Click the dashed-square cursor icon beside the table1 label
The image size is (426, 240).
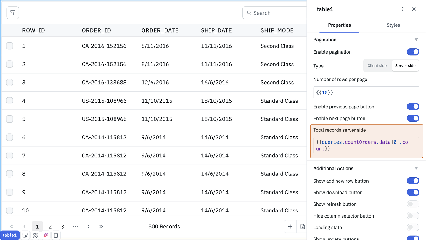[25, 235]
